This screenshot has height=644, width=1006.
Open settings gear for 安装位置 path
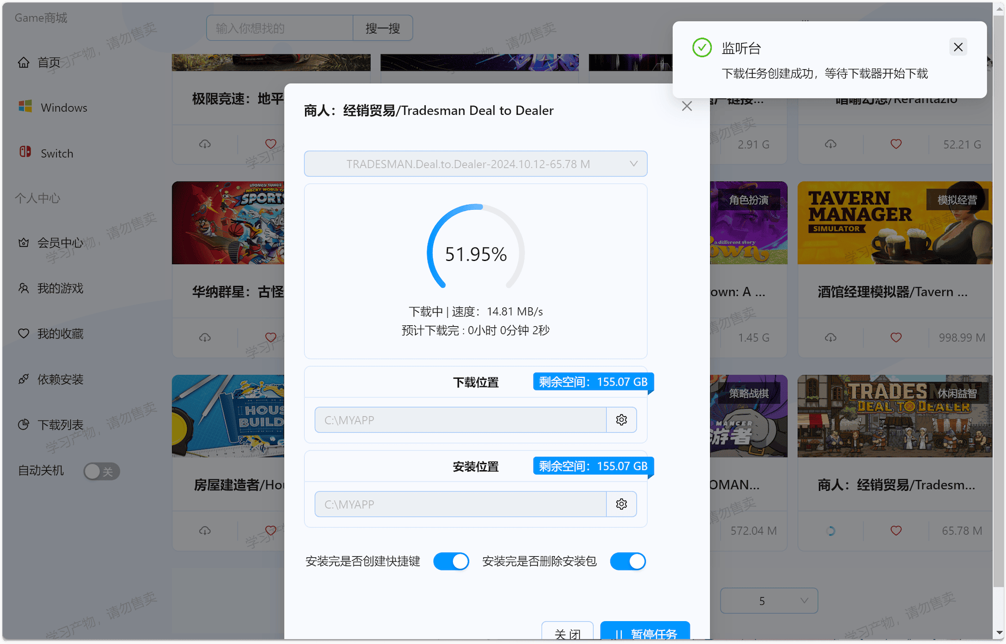click(x=621, y=505)
